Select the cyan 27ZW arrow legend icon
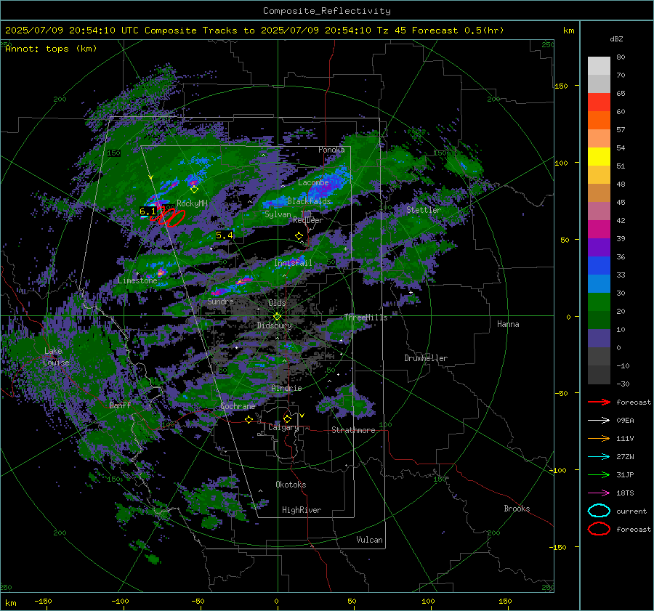This screenshot has height=611, width=654. [599, 457]
